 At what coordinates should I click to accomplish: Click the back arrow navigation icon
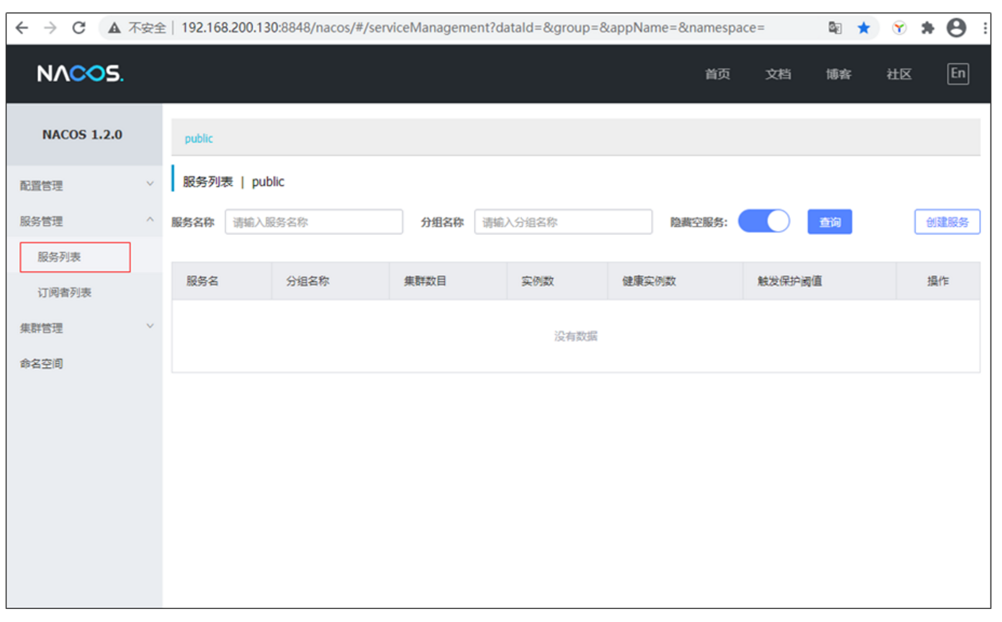tap(22, 27)
